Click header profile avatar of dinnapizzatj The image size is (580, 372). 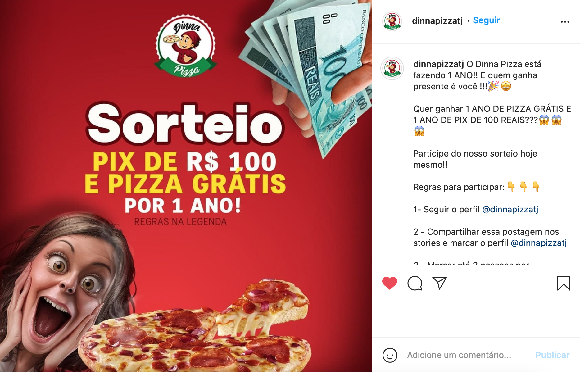(392, 21)
